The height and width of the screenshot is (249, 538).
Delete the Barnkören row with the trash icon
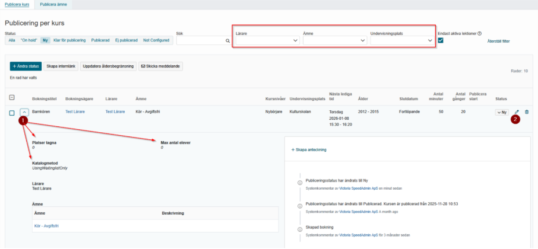[x=527, y=112]
